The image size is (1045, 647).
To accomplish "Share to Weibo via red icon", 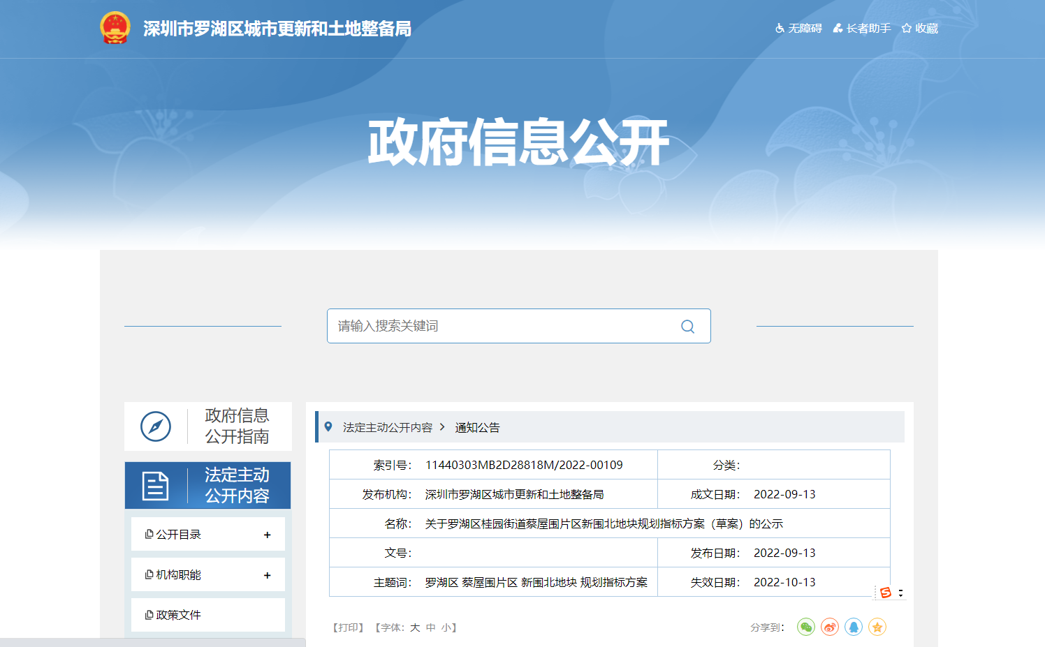I will [x=830, y=627].
